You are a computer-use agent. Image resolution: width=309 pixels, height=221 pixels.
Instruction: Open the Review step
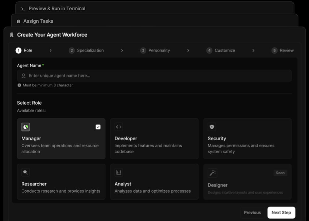283,50
